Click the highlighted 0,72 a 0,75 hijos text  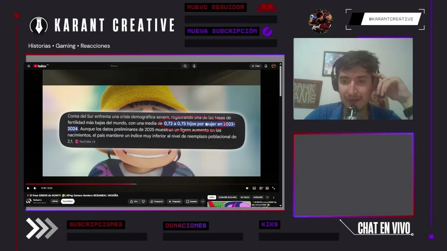point(199,124)
